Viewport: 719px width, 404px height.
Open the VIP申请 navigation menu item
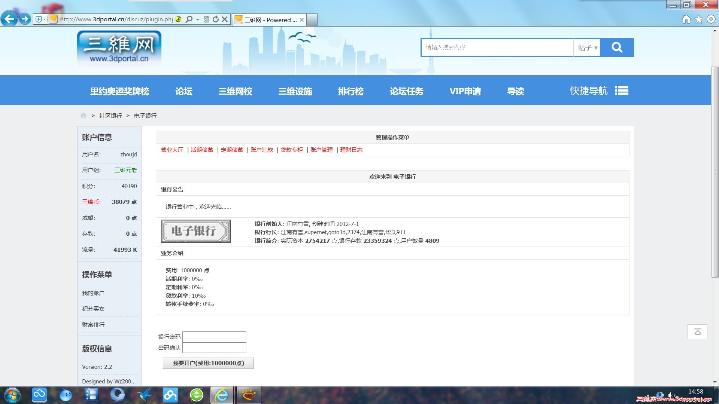(x=465, y=91)
